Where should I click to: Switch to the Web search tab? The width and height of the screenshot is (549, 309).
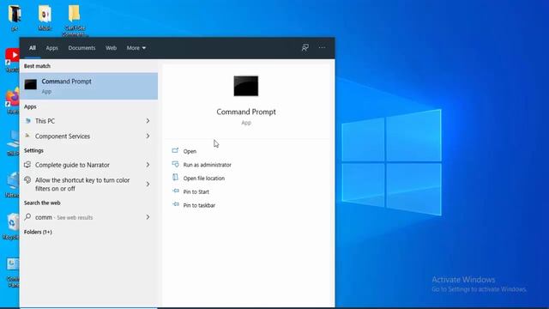(x=111, y=48)
